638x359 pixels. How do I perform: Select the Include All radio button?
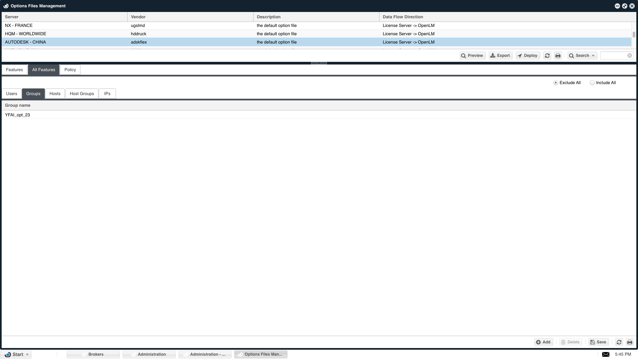click(x=592, y=83)
